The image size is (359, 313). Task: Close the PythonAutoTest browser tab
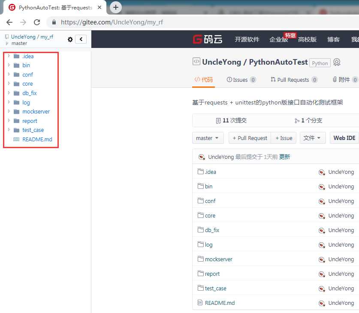(100, 7)
